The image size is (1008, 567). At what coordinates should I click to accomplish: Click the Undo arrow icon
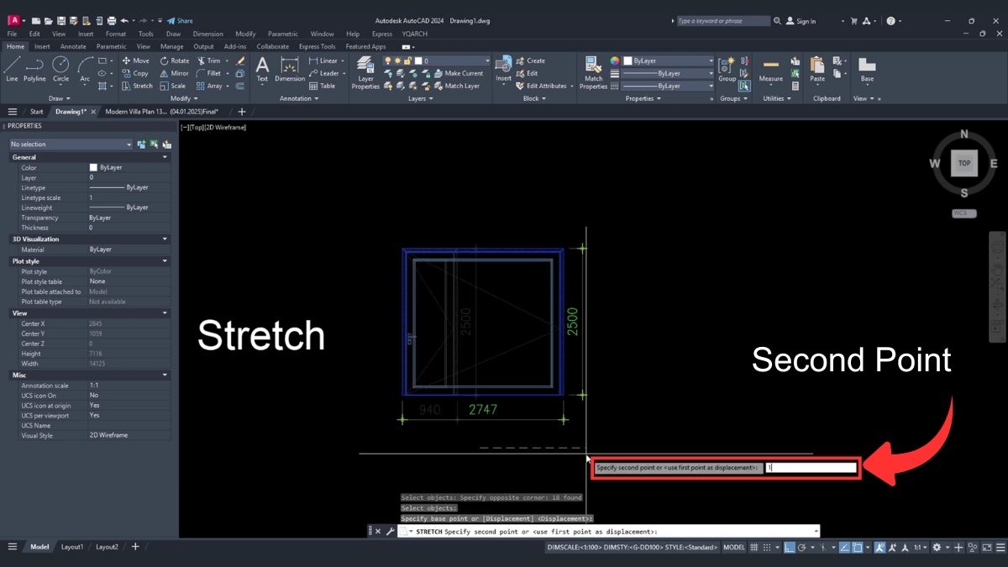pos(123,20)
